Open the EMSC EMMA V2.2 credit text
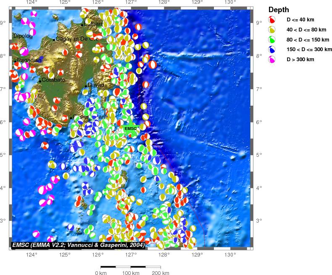The width and height of the screenshot is (332, 275). [x=78, y=244]
